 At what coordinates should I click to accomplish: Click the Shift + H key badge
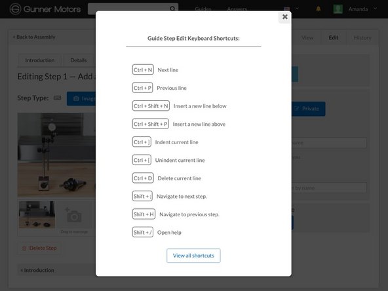[144, 214]
